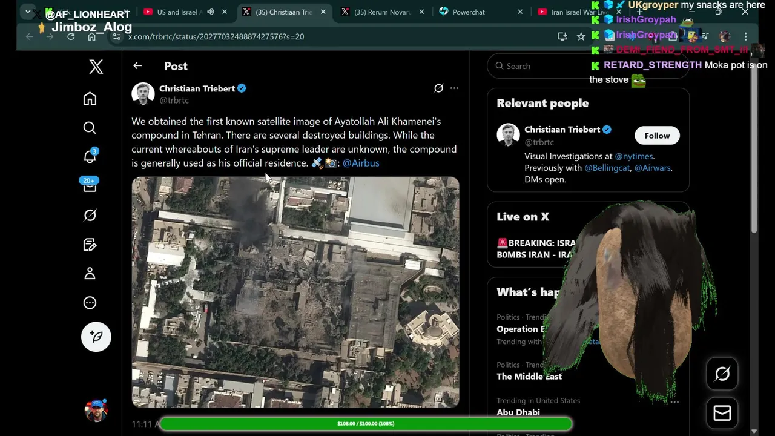Open Relevant people Christiaan Triebert avatar
This screenshot has width=775, height=436.
click(509, 135)
